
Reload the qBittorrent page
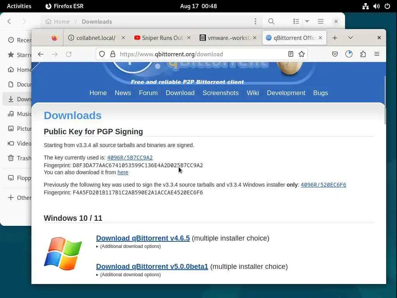pyautogui.click(x=69, y=54)
